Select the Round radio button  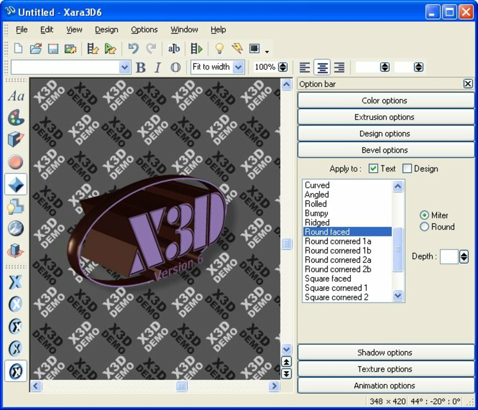click(x=424, y=227)
